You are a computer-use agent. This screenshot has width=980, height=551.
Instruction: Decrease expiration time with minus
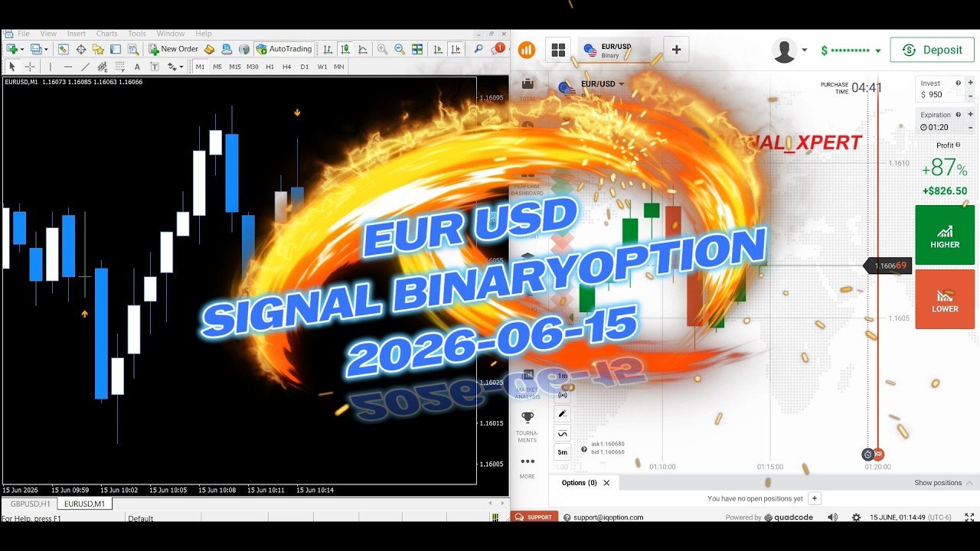click(x=970, y=127)
